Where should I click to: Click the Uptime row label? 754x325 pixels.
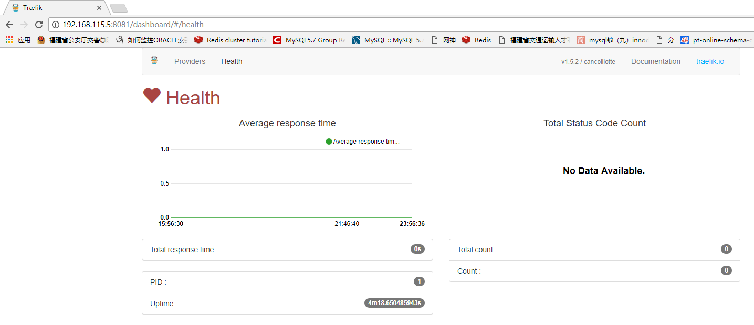click(x=164, y=304)
